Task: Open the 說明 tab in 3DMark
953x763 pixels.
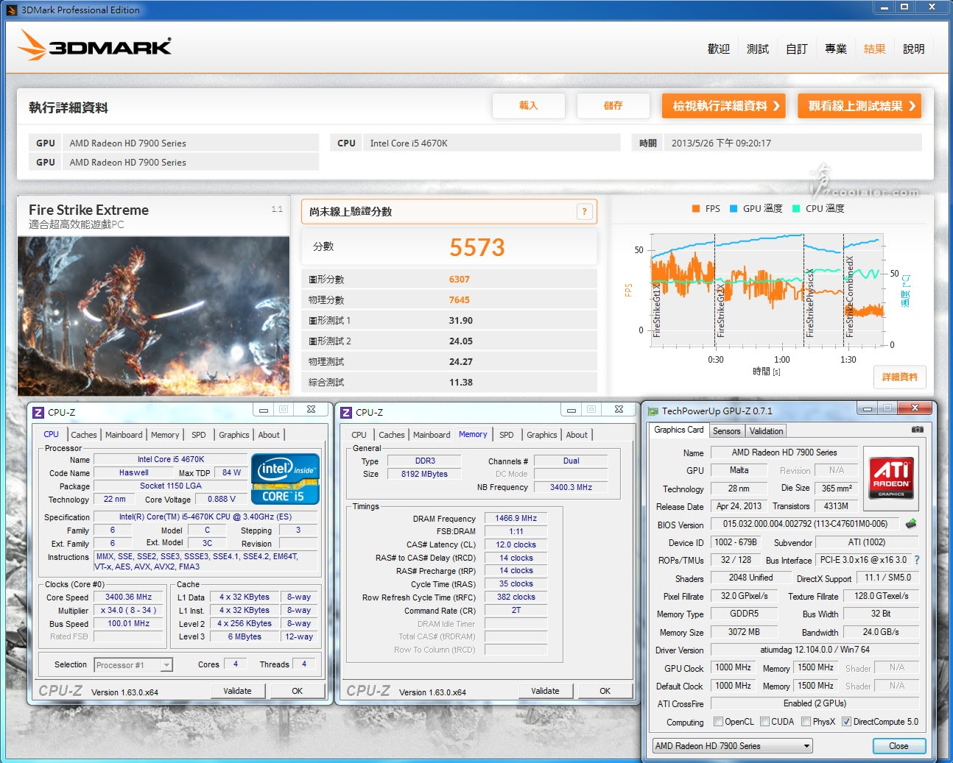Action: 914,49
